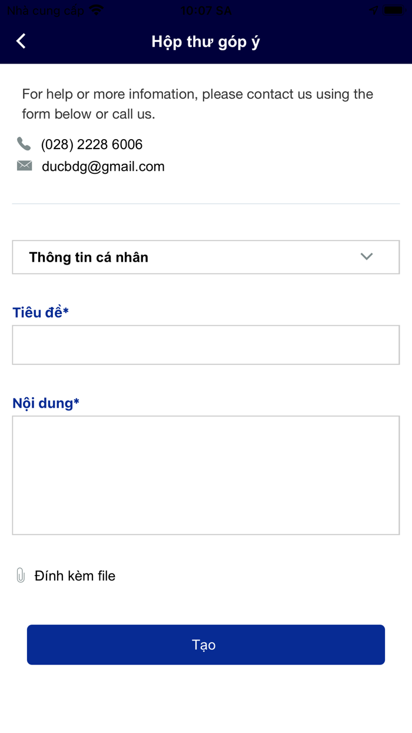Click the phone handset icon
The image size is (412, 733).
coord(24,144)
